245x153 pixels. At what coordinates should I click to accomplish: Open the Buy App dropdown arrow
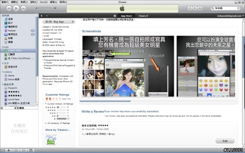click(x=73, y=22)
